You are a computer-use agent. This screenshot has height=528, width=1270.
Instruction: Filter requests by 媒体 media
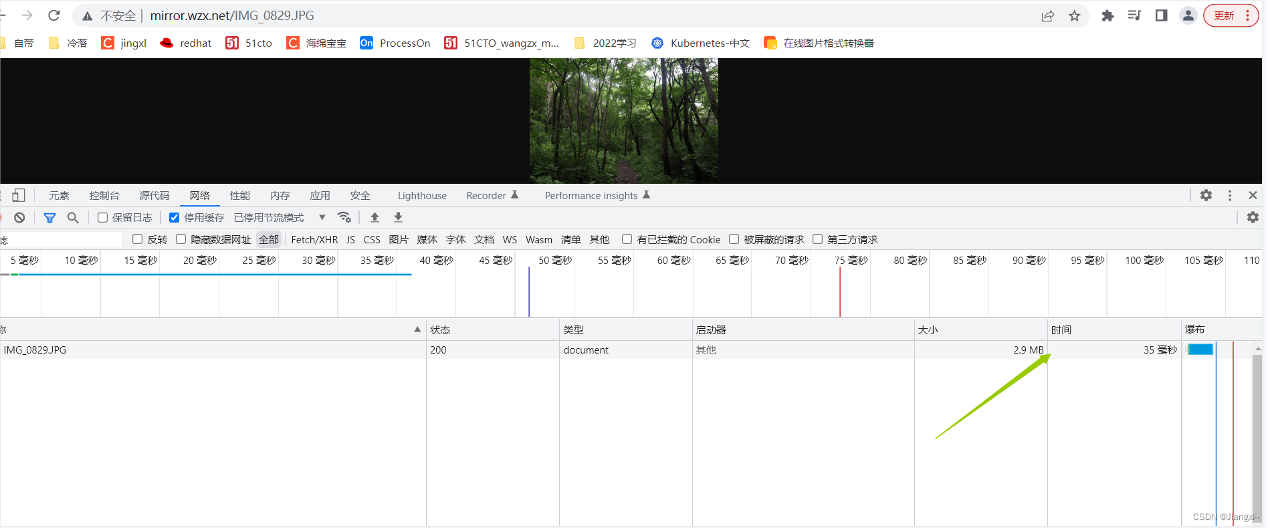pyautogui.click(x=427, y=239)
